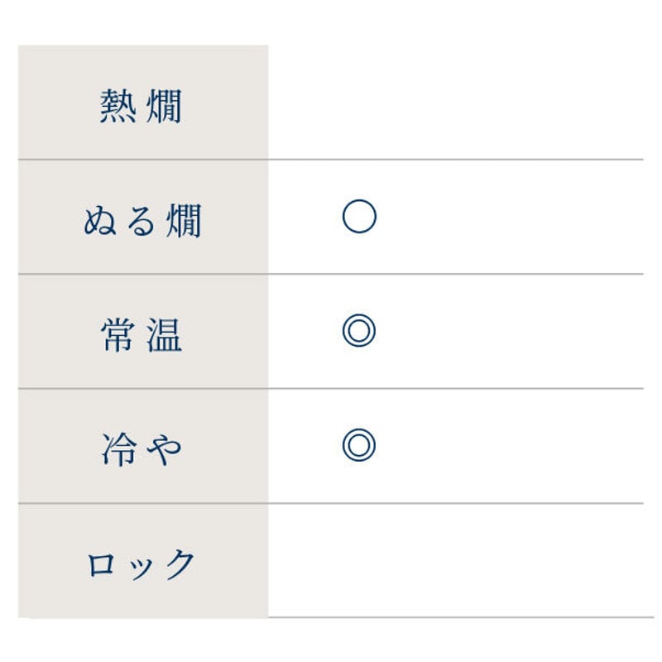Viewport: 662px width, 662px height.
Task: Click the single circle mark beside ぬる燗
Action: click(359, 216)
